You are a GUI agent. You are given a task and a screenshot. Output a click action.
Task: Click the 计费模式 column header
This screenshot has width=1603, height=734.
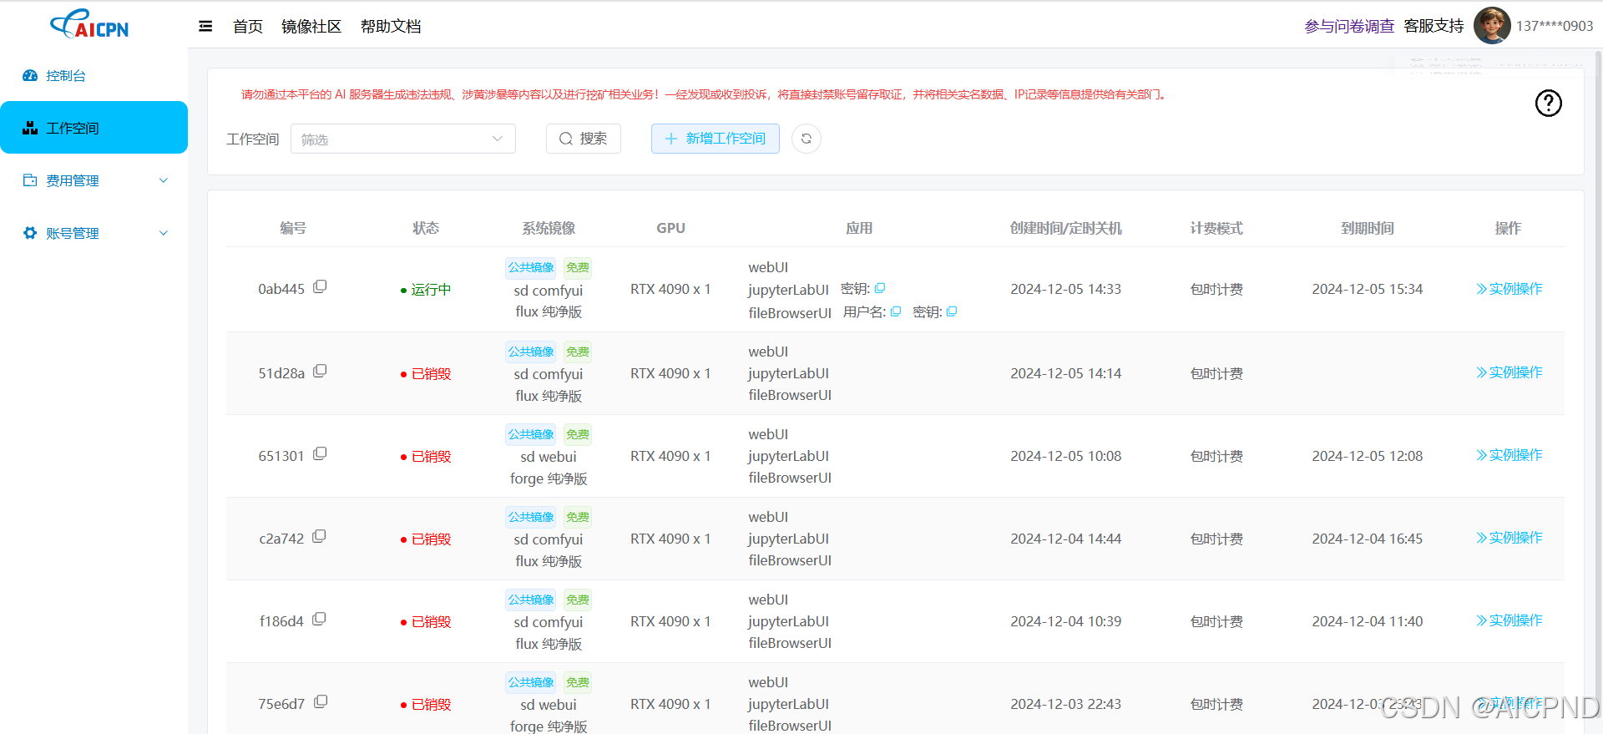pyautogui.click(x=1216, y=228)
